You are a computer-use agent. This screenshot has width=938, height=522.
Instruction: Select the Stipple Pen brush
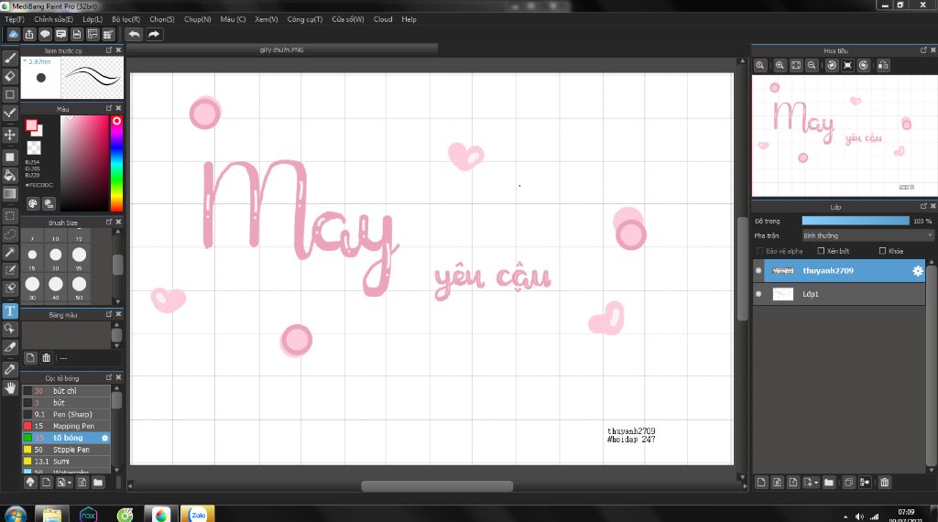(66, 450)
